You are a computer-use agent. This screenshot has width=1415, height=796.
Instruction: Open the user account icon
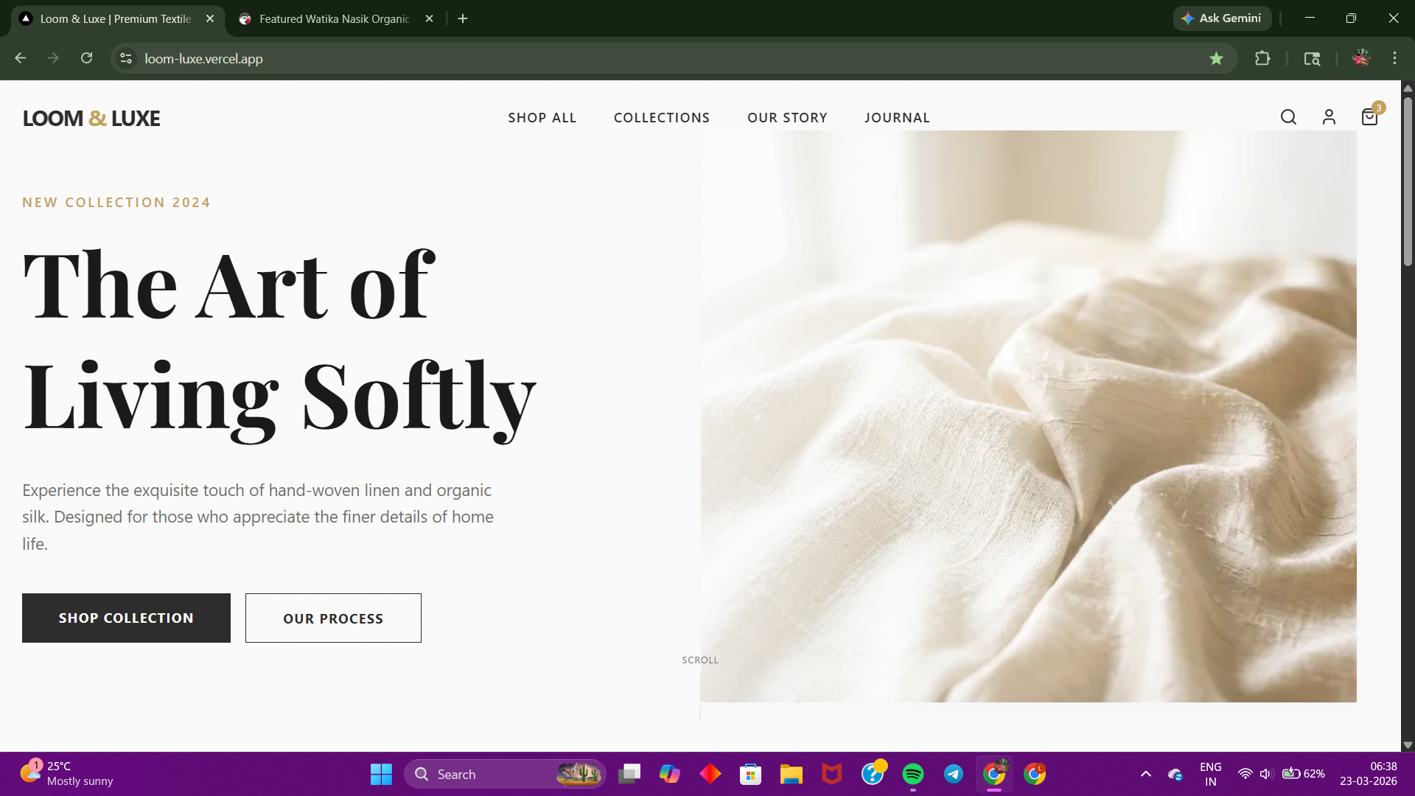1329,117
